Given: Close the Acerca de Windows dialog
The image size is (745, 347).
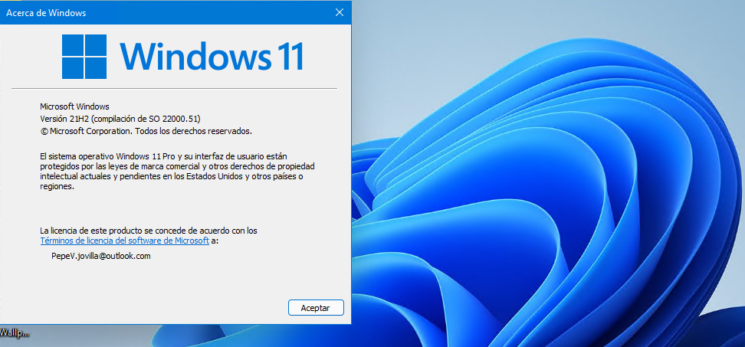Looking at the screenshot, I should click(340, 13).
